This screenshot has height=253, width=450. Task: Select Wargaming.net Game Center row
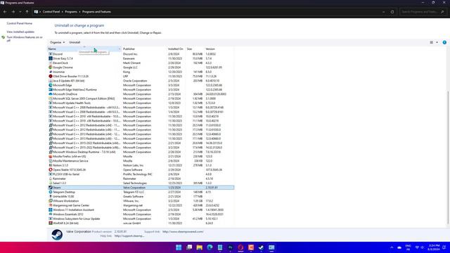pos(141,205)
